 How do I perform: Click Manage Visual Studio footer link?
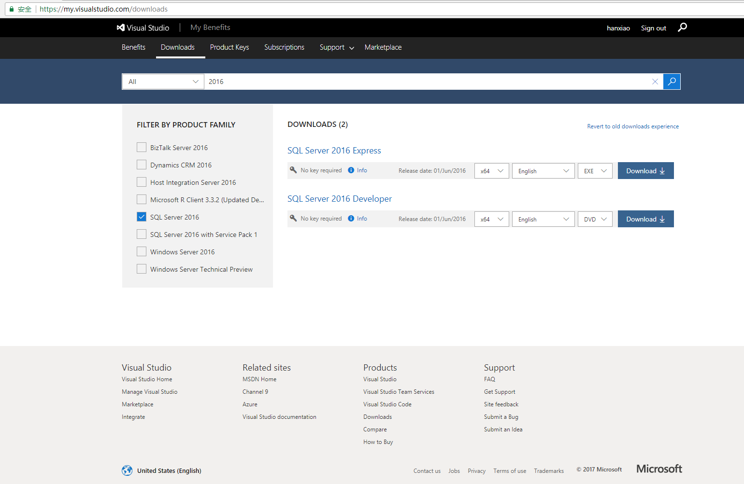150,392
